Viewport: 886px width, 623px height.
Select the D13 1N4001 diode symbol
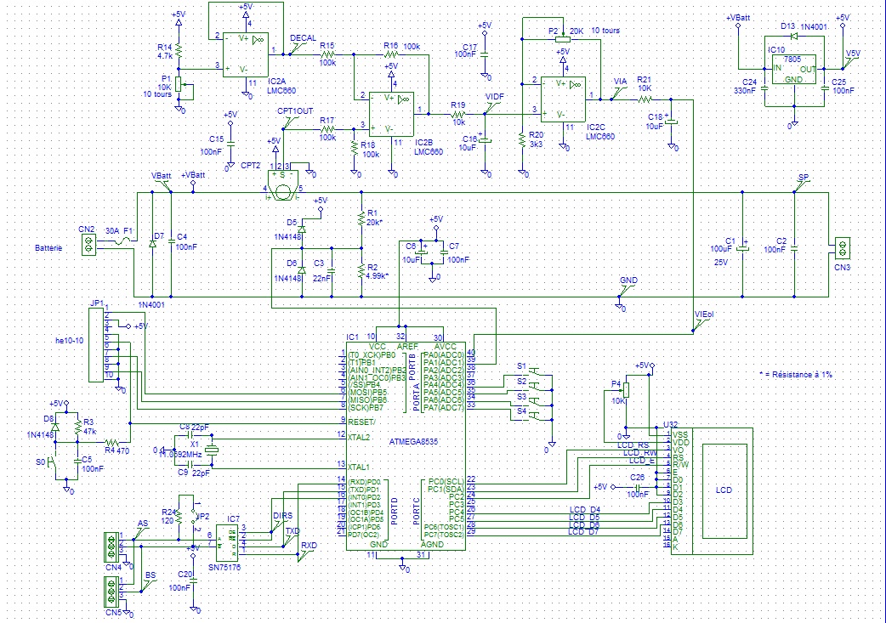tap(794, 37)
